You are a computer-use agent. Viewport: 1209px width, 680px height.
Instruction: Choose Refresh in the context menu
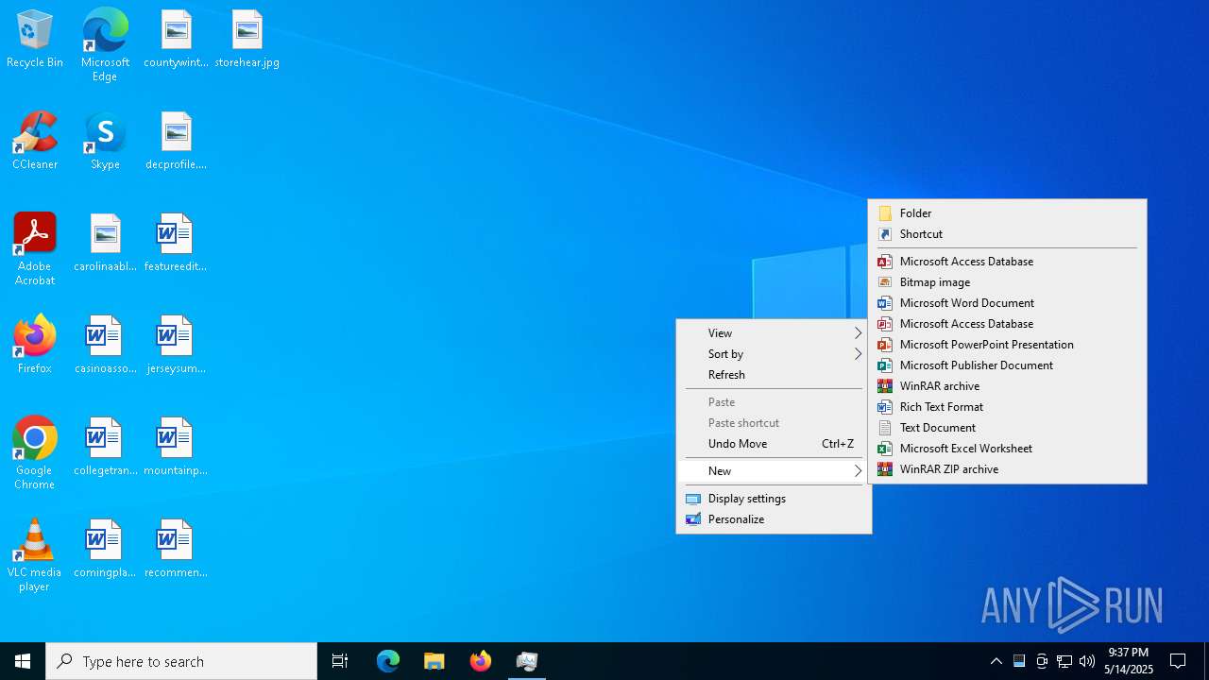(774, 374)
